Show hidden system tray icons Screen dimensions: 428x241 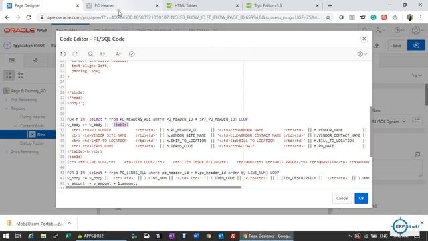[349, 236]
